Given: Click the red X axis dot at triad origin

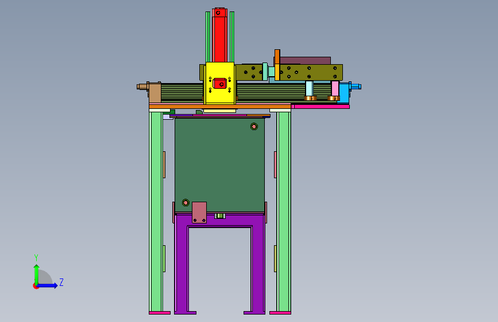Looking at the screenshot, I should coord(36,286).
